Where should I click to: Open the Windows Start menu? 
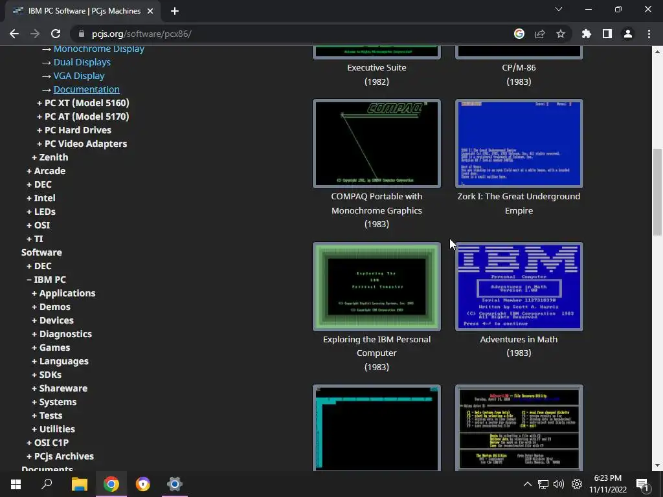(16, 484)
